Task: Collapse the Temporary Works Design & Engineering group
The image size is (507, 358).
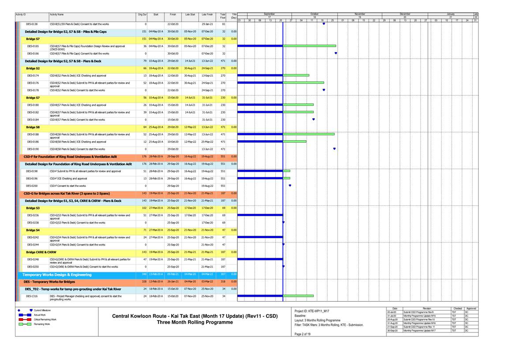Action: click(57, 274)
